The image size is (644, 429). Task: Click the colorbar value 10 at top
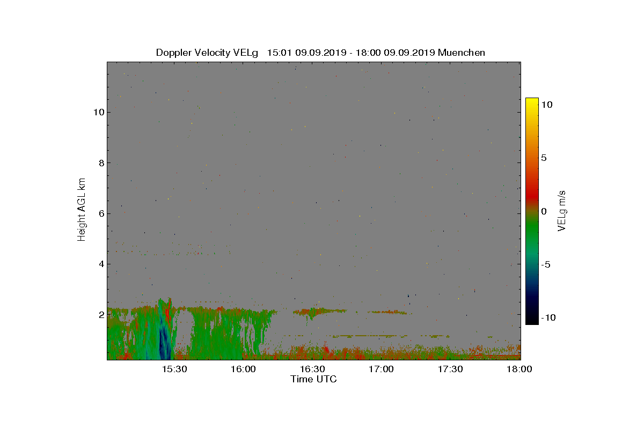(x=547, y=105)
